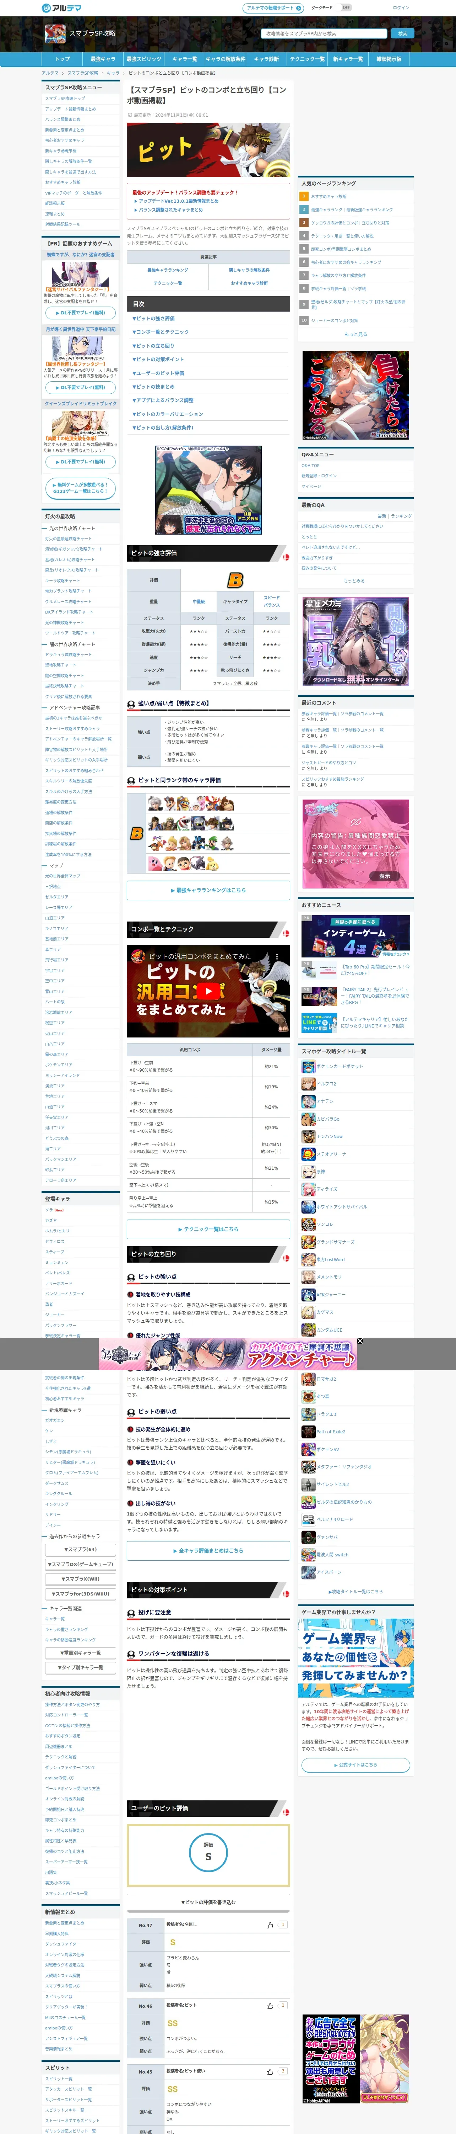The image size is (456, 2134).
Task: Open ペルソナ3リロード game icon
Action: coord(308,1519)
